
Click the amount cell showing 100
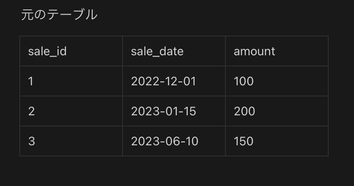(277, 81)
